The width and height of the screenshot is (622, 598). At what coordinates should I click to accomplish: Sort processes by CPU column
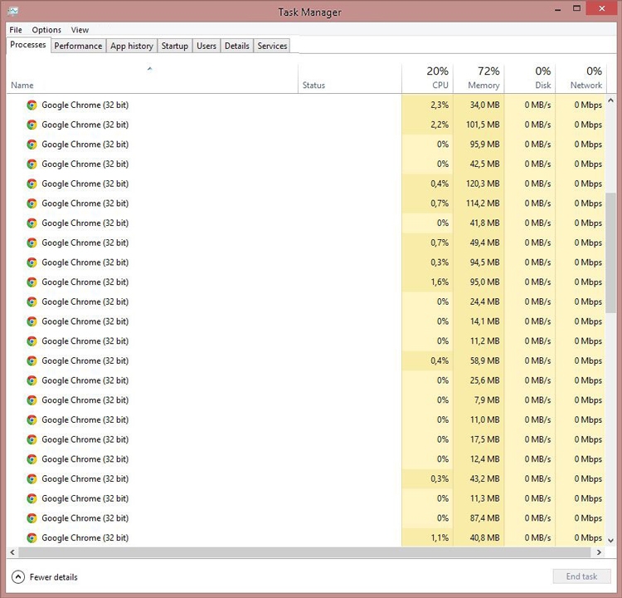[x=427, y=78]
